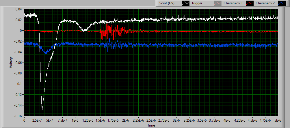Click the 1.75E-6 Time axis tick

tap(113, 120)
